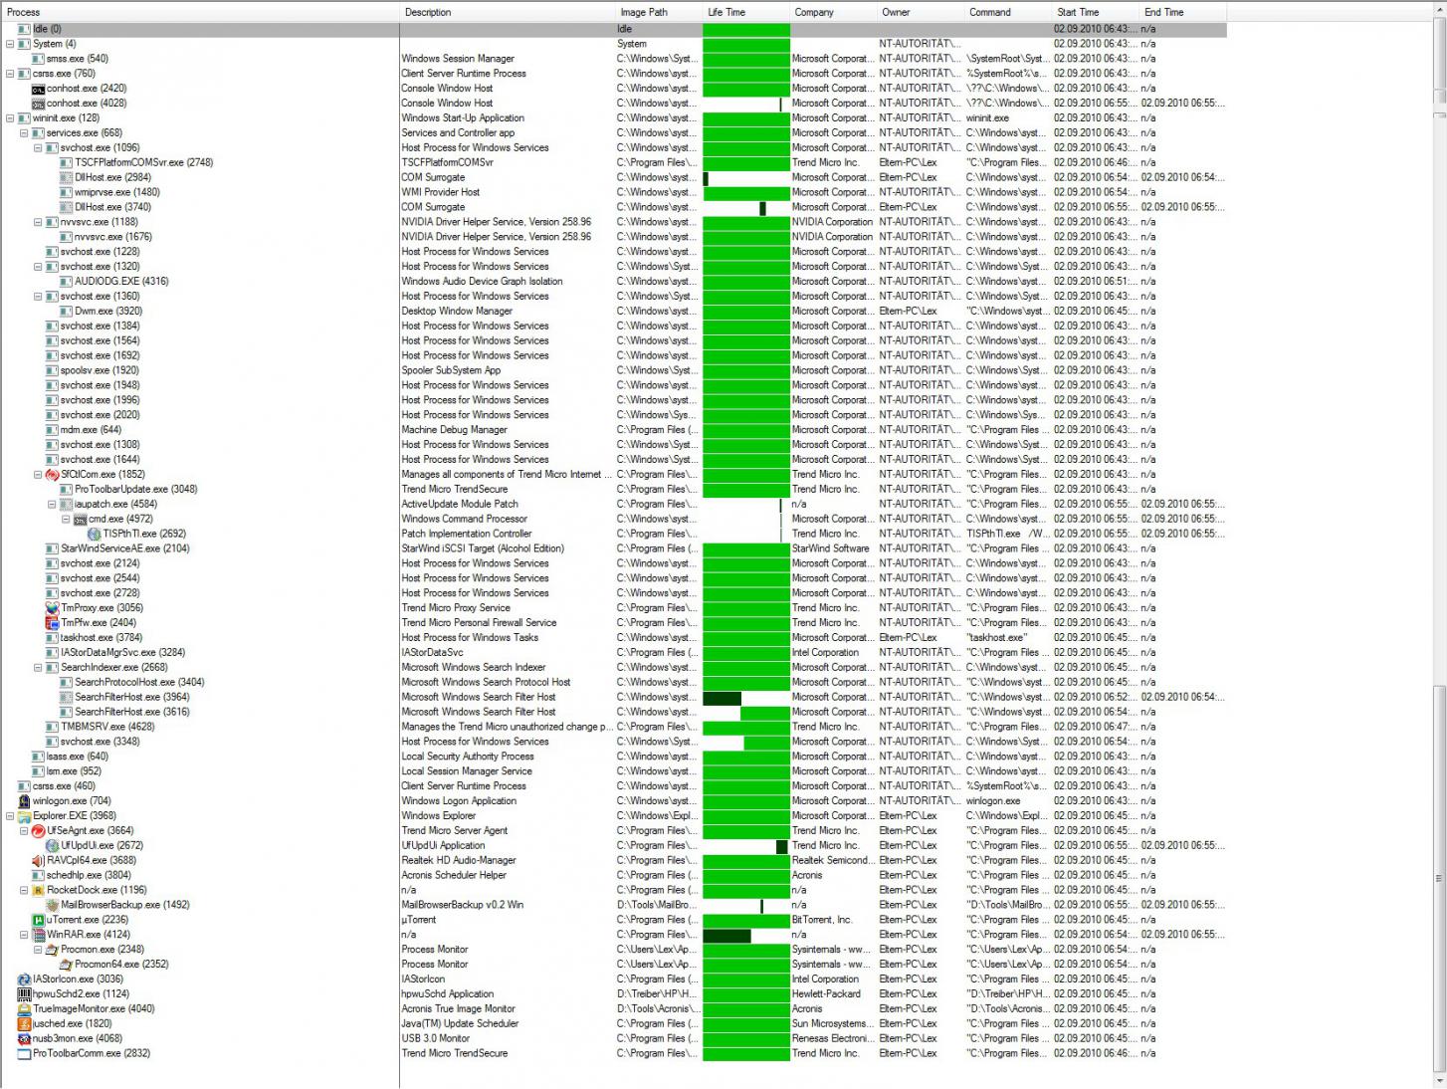Click the conhost.exe (2420) console icon
This screenshot has height=1089, width=1447.
click(x=38, y=89)
